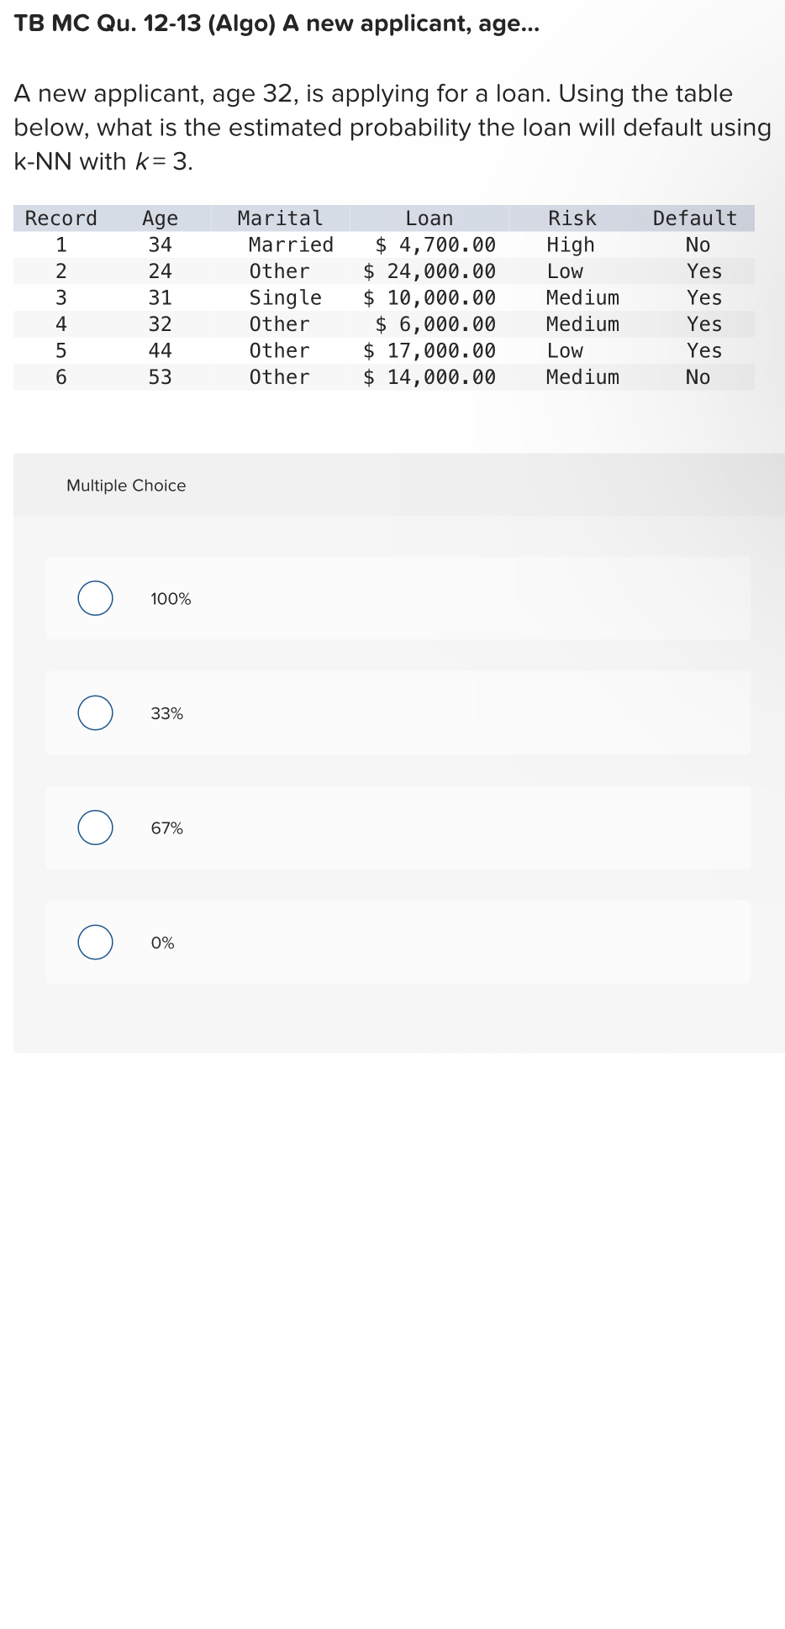Click the Multiple Choice section header
The width and height of the screenshot is (785, 1629).
pyautogui.click(x=126, y=486)
